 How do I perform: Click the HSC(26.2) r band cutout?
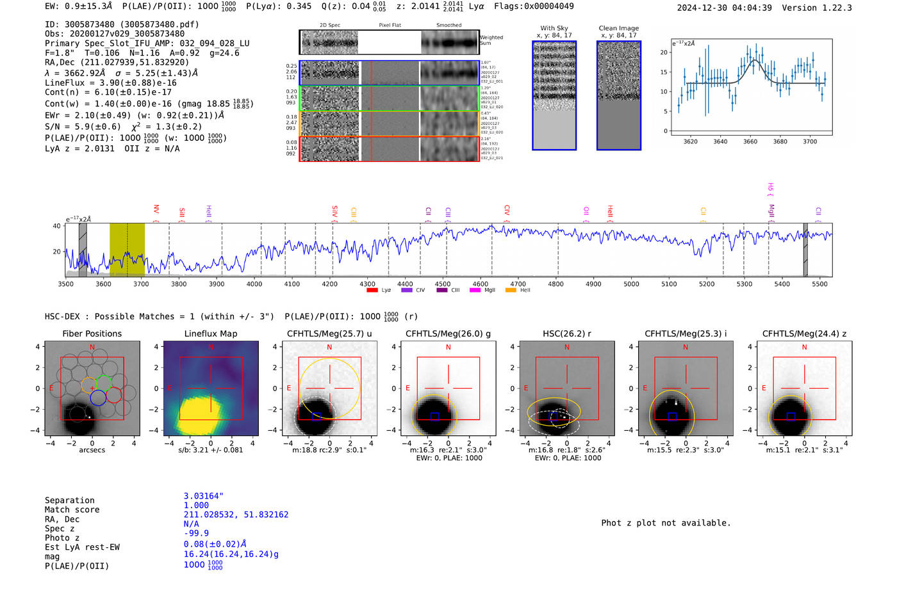pyautogui.click(x=567, y=388)
